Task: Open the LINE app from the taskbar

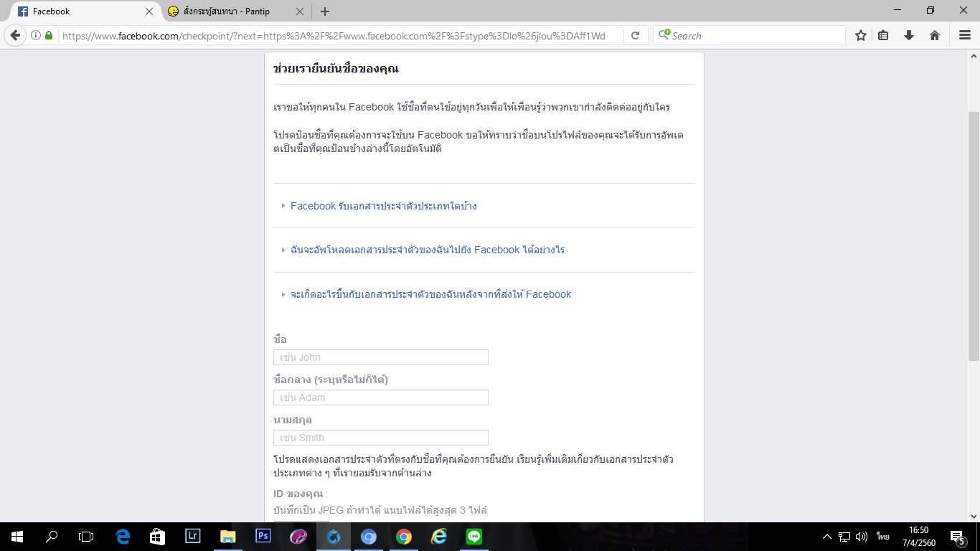Action: pyautogui.click(x=474, y=537)
